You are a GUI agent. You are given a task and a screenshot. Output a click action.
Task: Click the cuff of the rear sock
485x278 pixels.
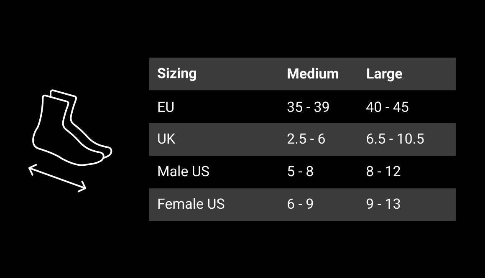tap(63, 94)
